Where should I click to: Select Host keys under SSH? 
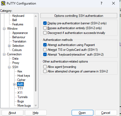tap(24, 76)
